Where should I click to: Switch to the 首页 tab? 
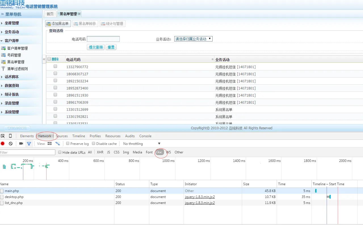click(50, 14)
